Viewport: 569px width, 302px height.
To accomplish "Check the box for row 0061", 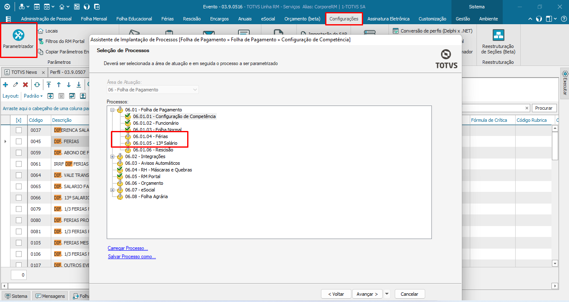I will tap(19, 164).
